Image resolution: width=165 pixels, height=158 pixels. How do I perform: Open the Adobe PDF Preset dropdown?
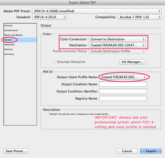tap(96, 11)
